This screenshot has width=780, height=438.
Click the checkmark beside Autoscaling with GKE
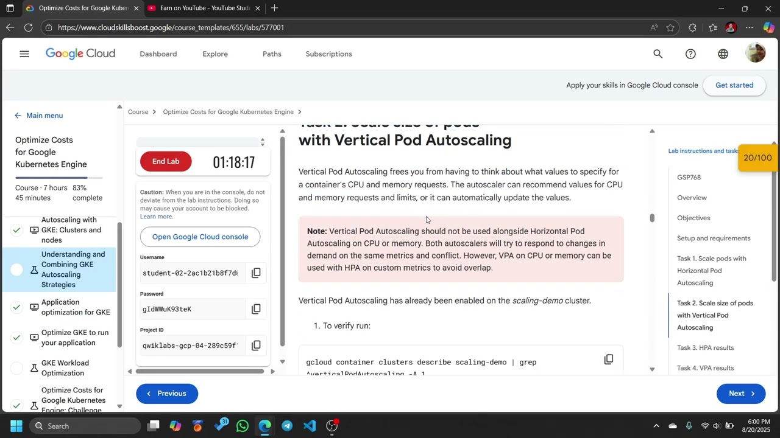tap(17, 230)
